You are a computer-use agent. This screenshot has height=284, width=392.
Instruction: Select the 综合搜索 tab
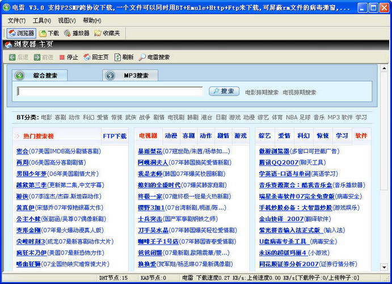tap(40, 76)
